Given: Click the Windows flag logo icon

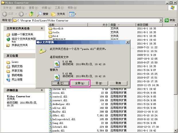Looking at the screenshot, I should [x=173, y=8].
